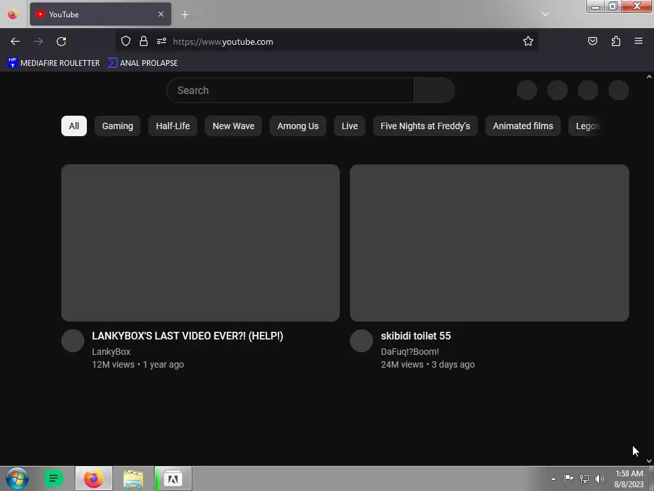
Task: Open the volume speaker tray icon
Action: [599, 478]
